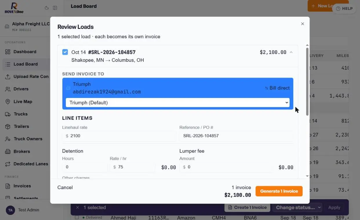Viewport: 360px width, 220px height.
Task: Click the Dedicated Lanes arrows icon
Action: 8,164
